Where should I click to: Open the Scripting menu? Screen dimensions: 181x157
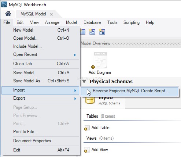click(132, 22)
